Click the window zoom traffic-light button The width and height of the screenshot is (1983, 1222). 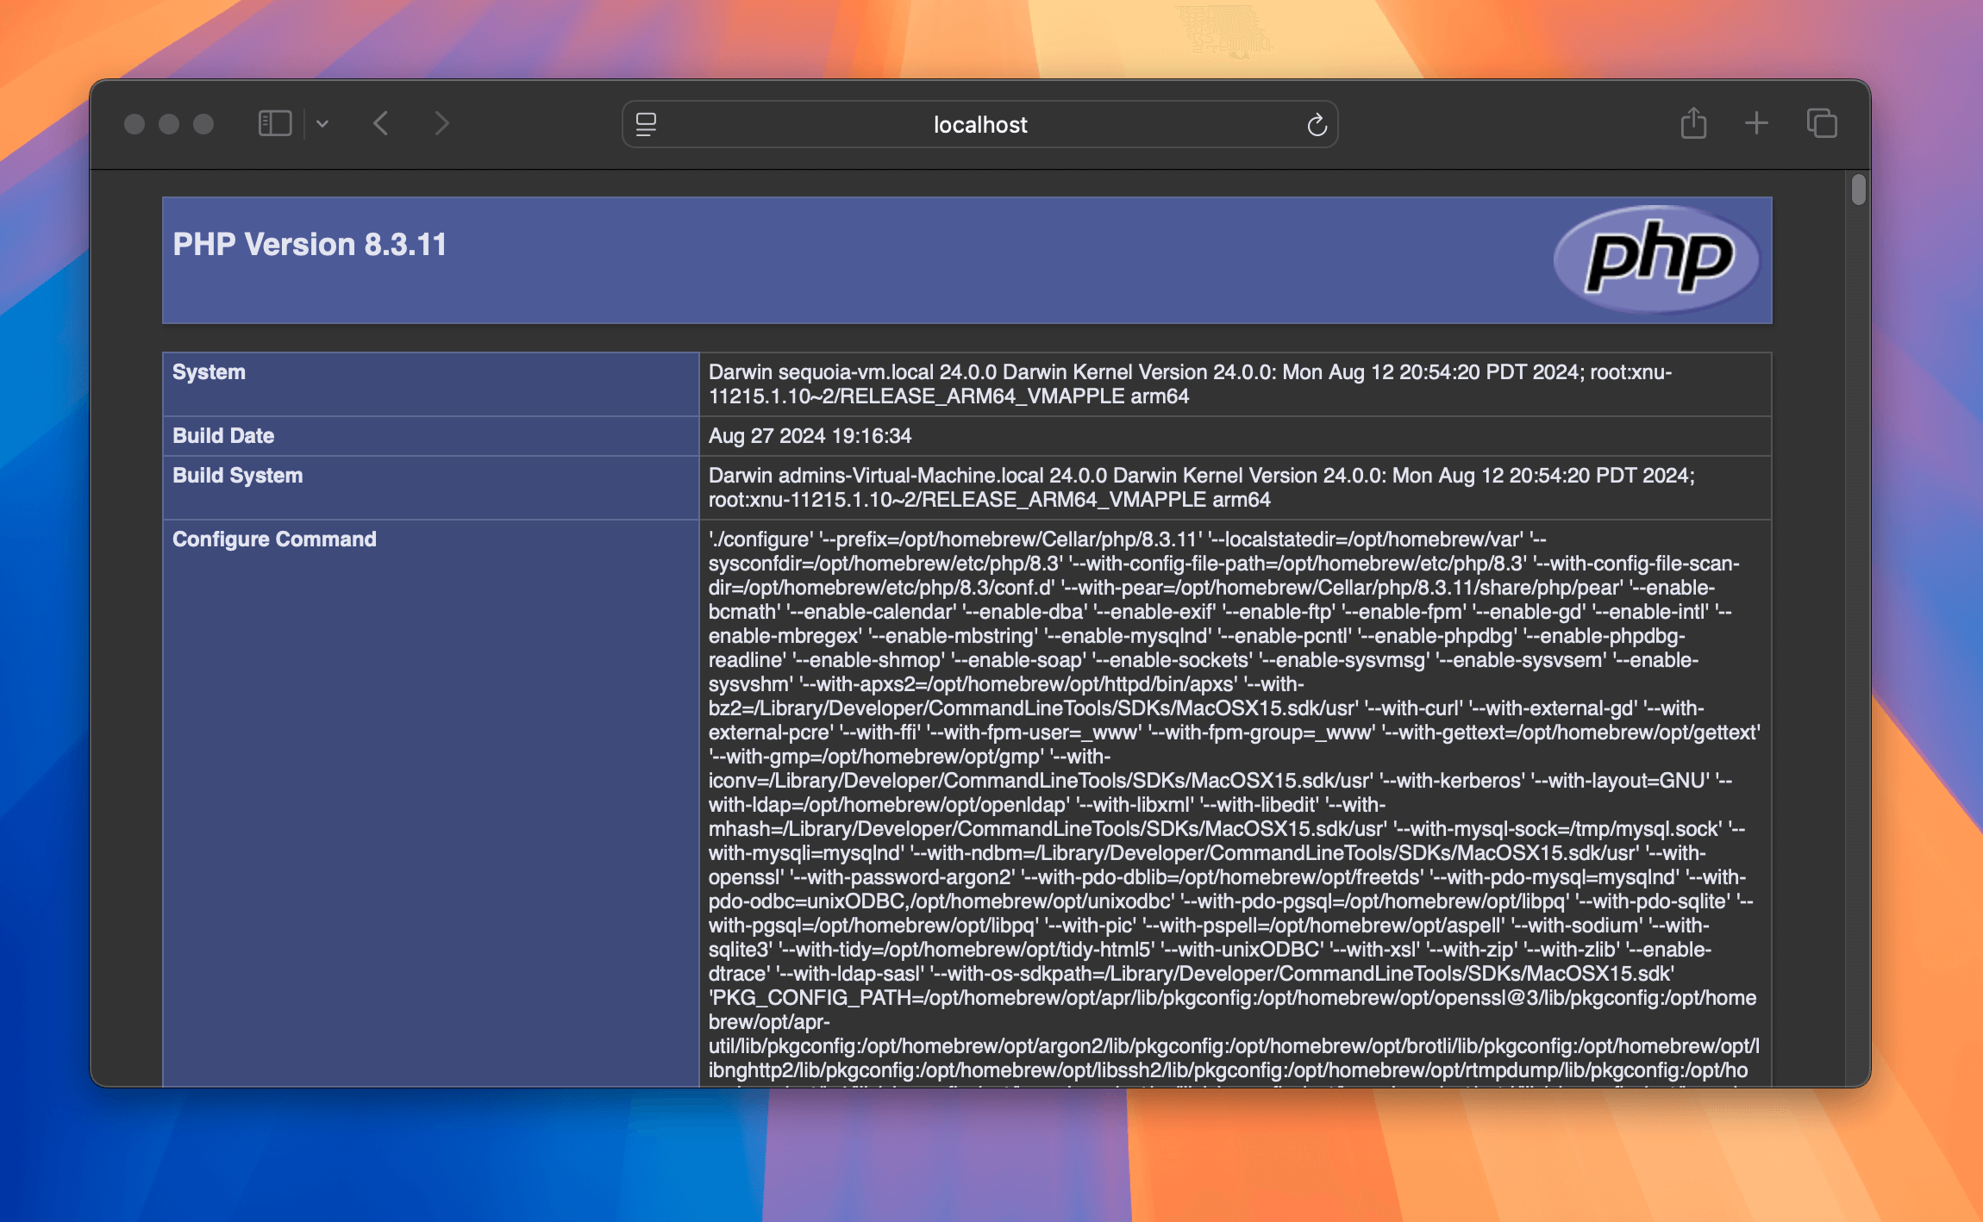tap(203, 124)
